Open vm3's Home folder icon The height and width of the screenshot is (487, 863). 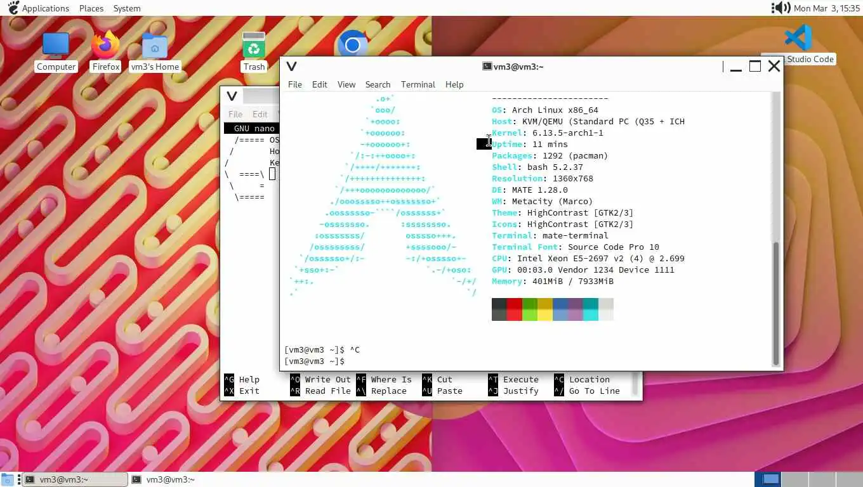(155, 52)
